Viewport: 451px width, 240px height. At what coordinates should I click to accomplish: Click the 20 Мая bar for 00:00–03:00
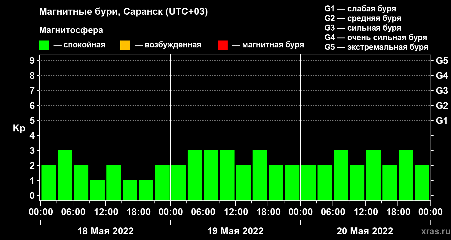click(x=308, y=183)
